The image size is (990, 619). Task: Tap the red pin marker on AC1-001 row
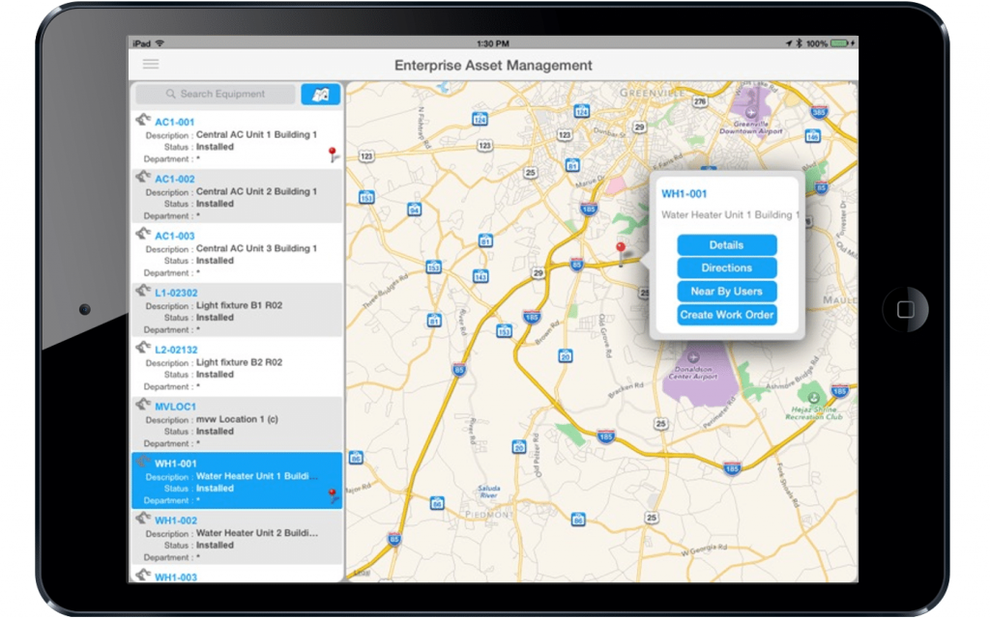(x=332, y=153)
